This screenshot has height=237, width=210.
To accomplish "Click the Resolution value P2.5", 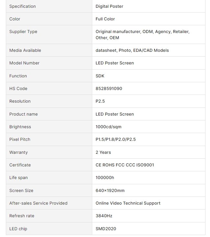I will click(x=100, y=101).
